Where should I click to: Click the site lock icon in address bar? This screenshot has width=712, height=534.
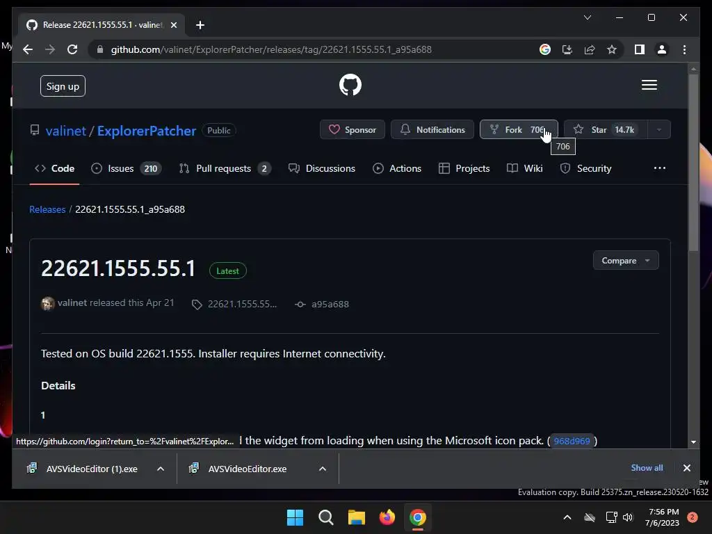(100, 49)
